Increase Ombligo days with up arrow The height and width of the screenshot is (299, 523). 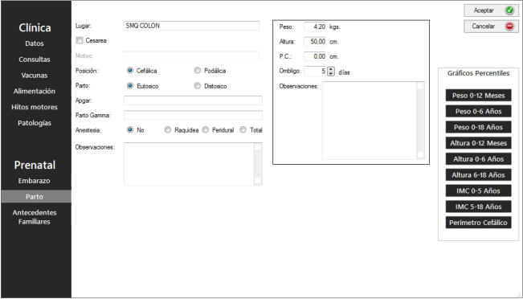point(330,69)
